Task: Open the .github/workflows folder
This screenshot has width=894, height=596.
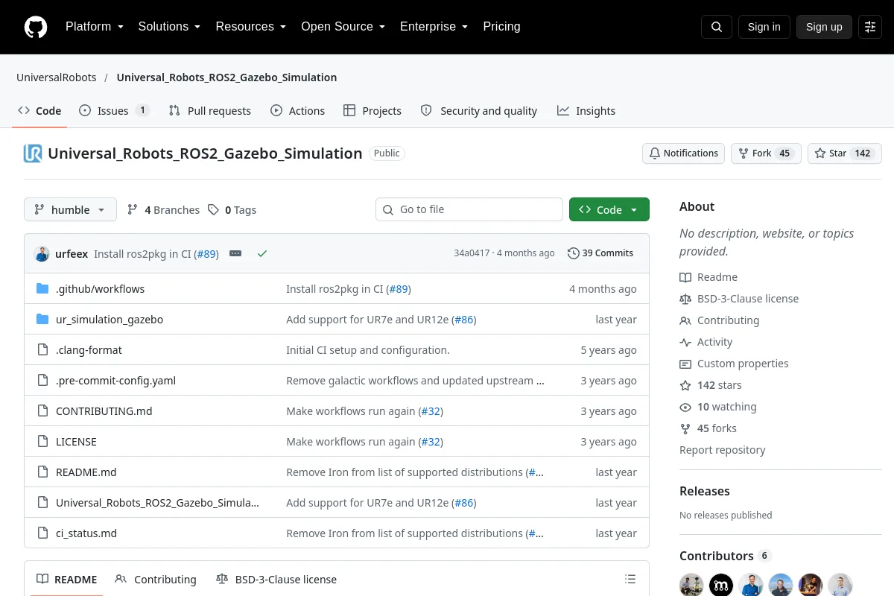Action: click(x=101, y=288)
